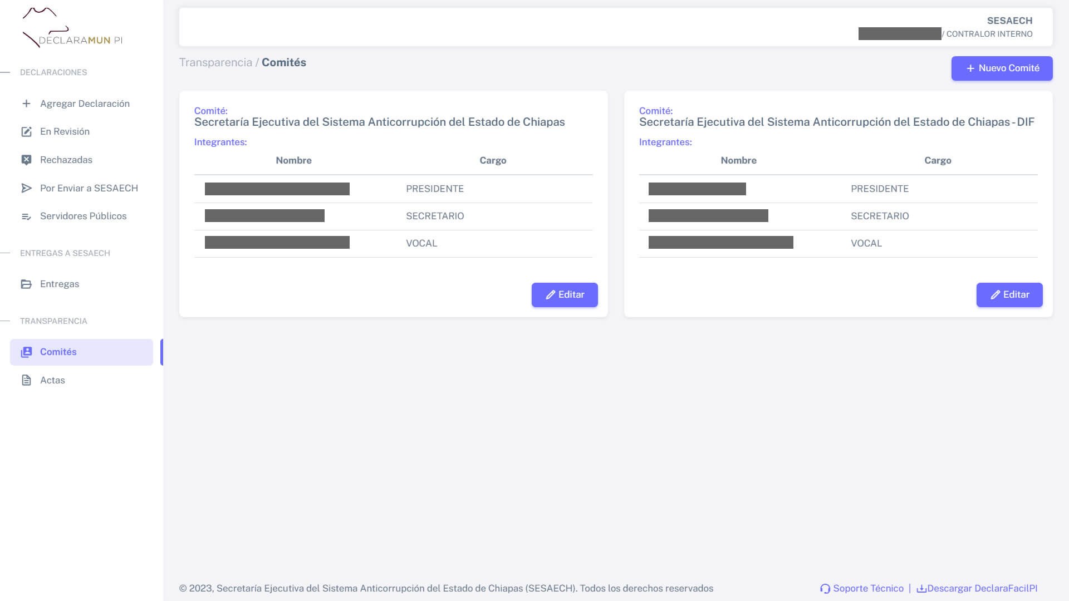Click PRESIDENTE in the DIF committee table
The height and width of the screenshot is (601, 1069).
[880, 189]
